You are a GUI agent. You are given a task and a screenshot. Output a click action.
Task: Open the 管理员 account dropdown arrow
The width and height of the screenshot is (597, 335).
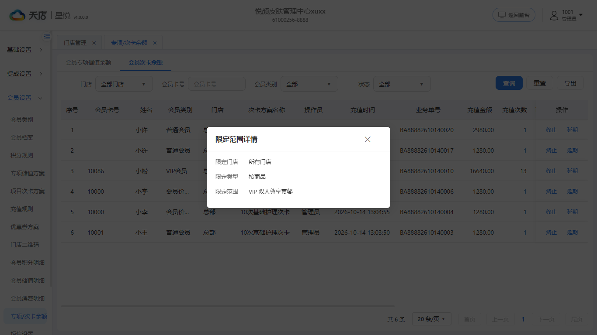(581, 15)
